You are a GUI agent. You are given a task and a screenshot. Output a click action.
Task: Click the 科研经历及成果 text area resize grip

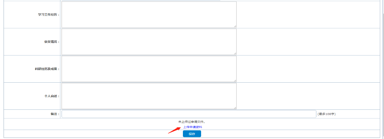[x=235, y=81]
